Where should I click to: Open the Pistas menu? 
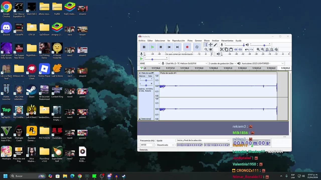point(190,40)
